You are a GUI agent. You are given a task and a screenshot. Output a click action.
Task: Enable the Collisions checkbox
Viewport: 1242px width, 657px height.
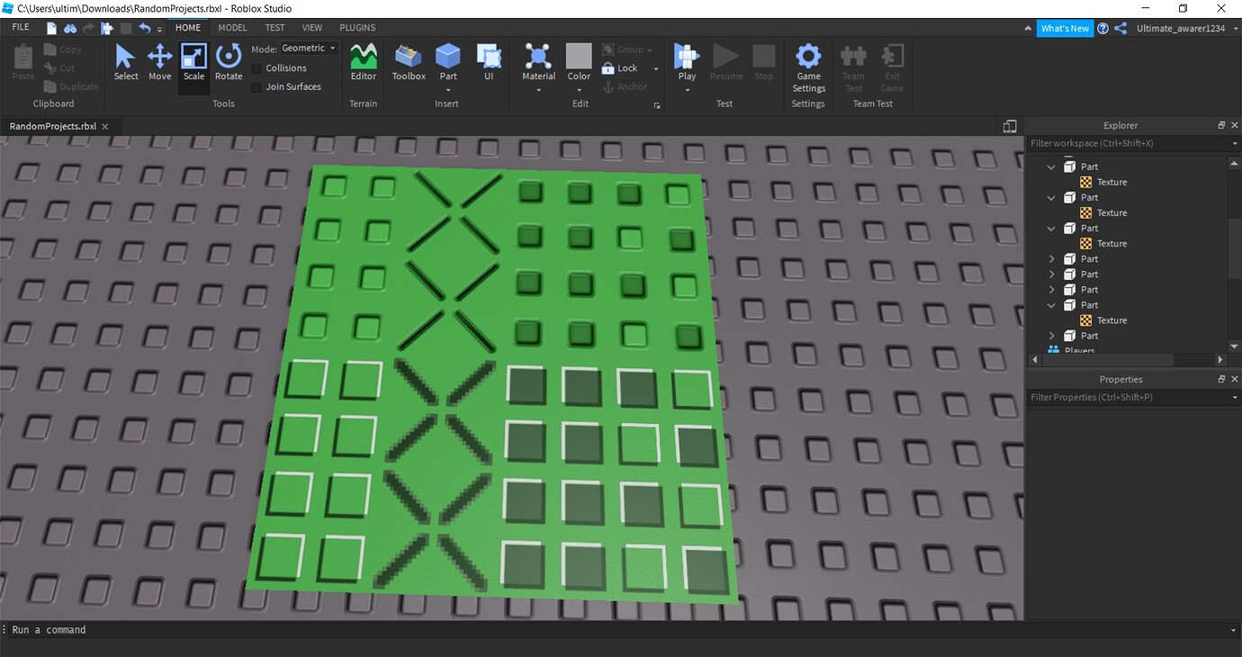click(256, 67)
